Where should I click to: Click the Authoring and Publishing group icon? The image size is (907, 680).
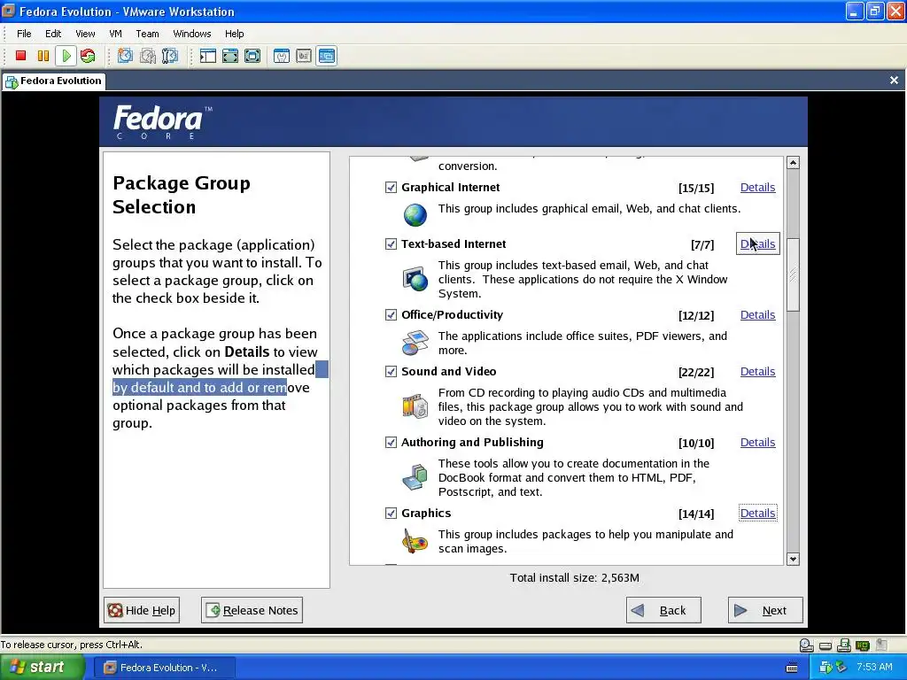point(415,477)
